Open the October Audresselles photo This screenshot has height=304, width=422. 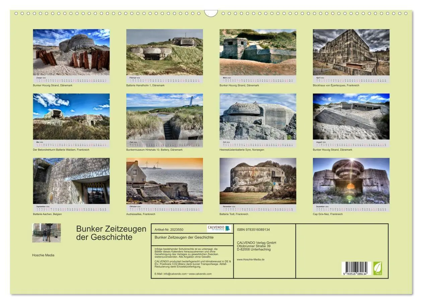[164, 181]
